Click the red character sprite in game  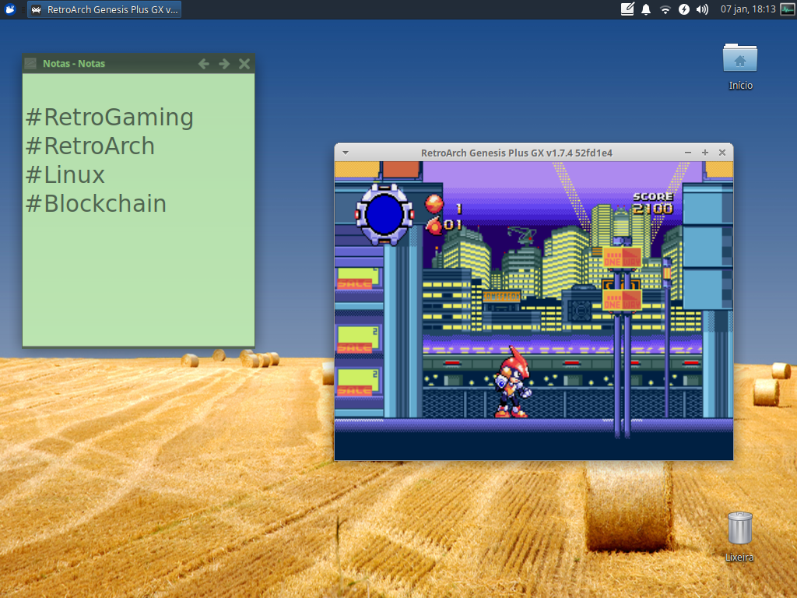pos(512,382)
